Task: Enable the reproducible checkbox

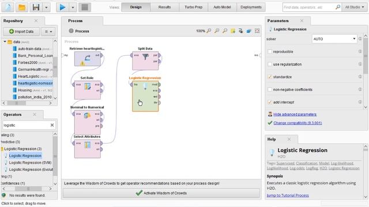Action: (x=270, y=51)
